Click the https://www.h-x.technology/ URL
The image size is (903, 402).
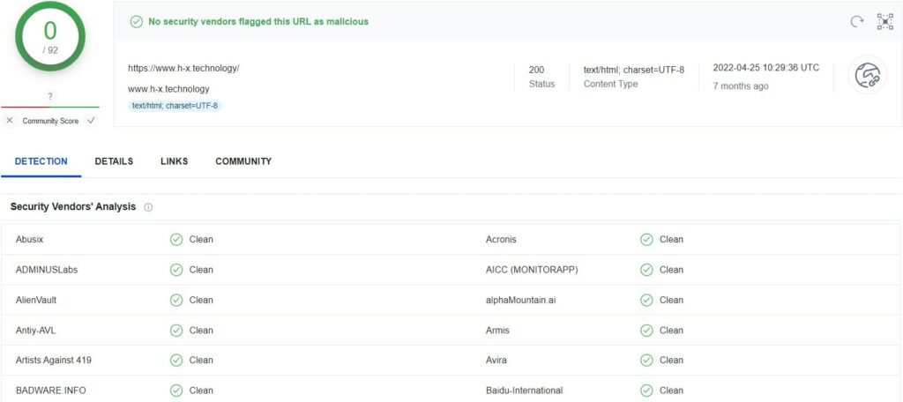coord(183,68)
